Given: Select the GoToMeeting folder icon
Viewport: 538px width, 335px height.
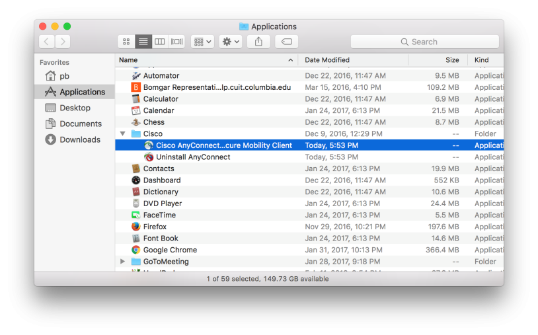Looking at the screenshot, I should [136, 262].
